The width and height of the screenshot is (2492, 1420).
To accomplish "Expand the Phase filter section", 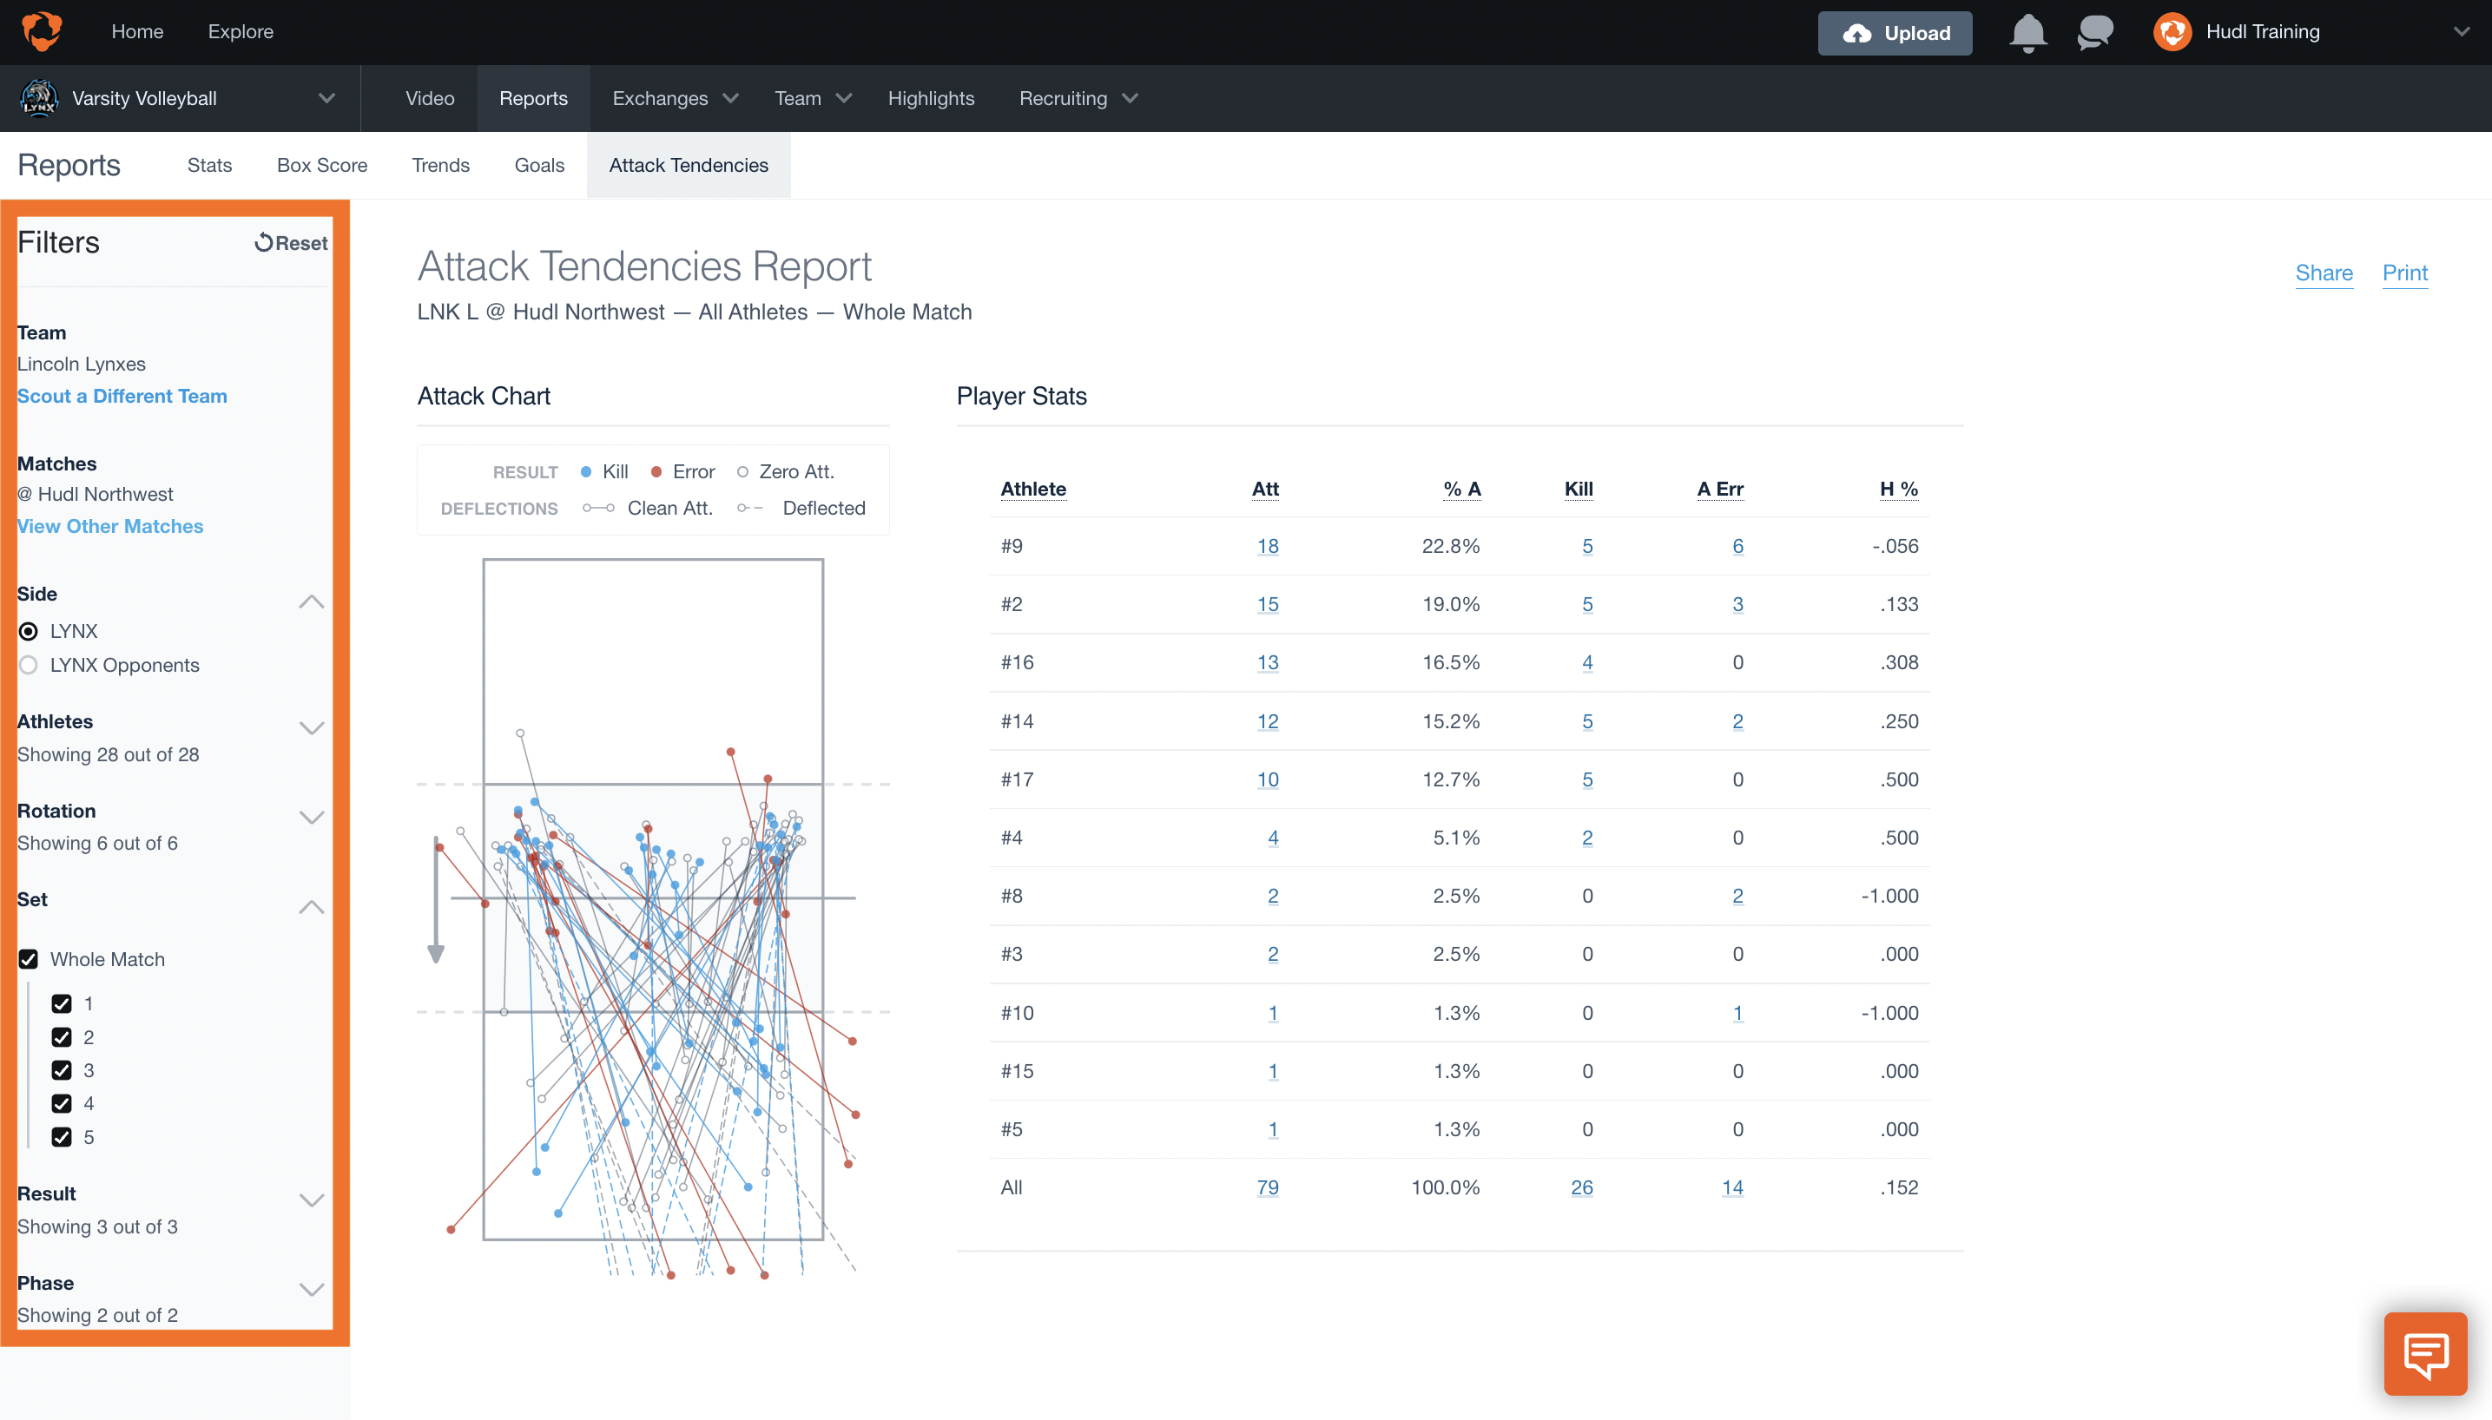I will point(311,1289).
